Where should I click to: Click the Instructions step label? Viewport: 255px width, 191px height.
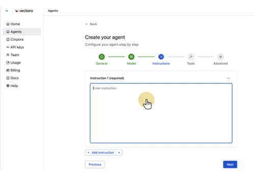click(161, 64)
